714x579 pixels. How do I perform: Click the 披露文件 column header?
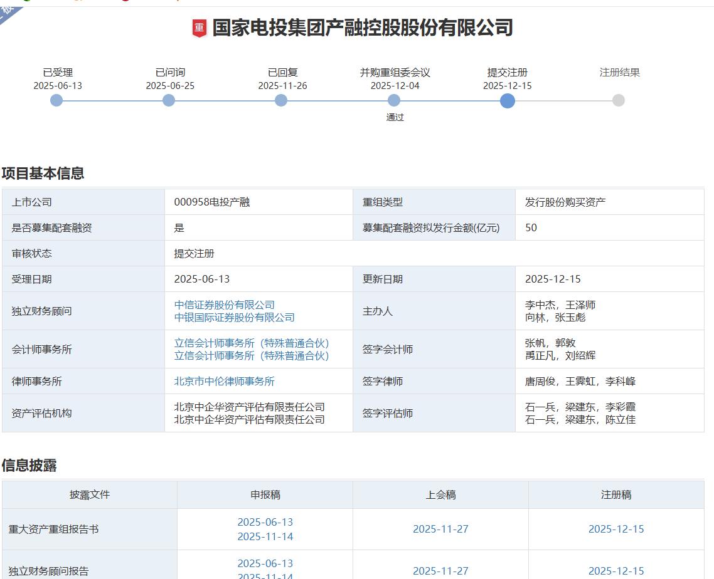90,494
